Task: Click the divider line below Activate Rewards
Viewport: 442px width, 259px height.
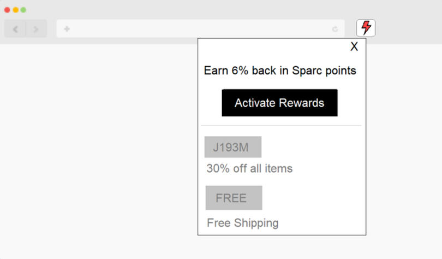Action: tap(280, 126)
